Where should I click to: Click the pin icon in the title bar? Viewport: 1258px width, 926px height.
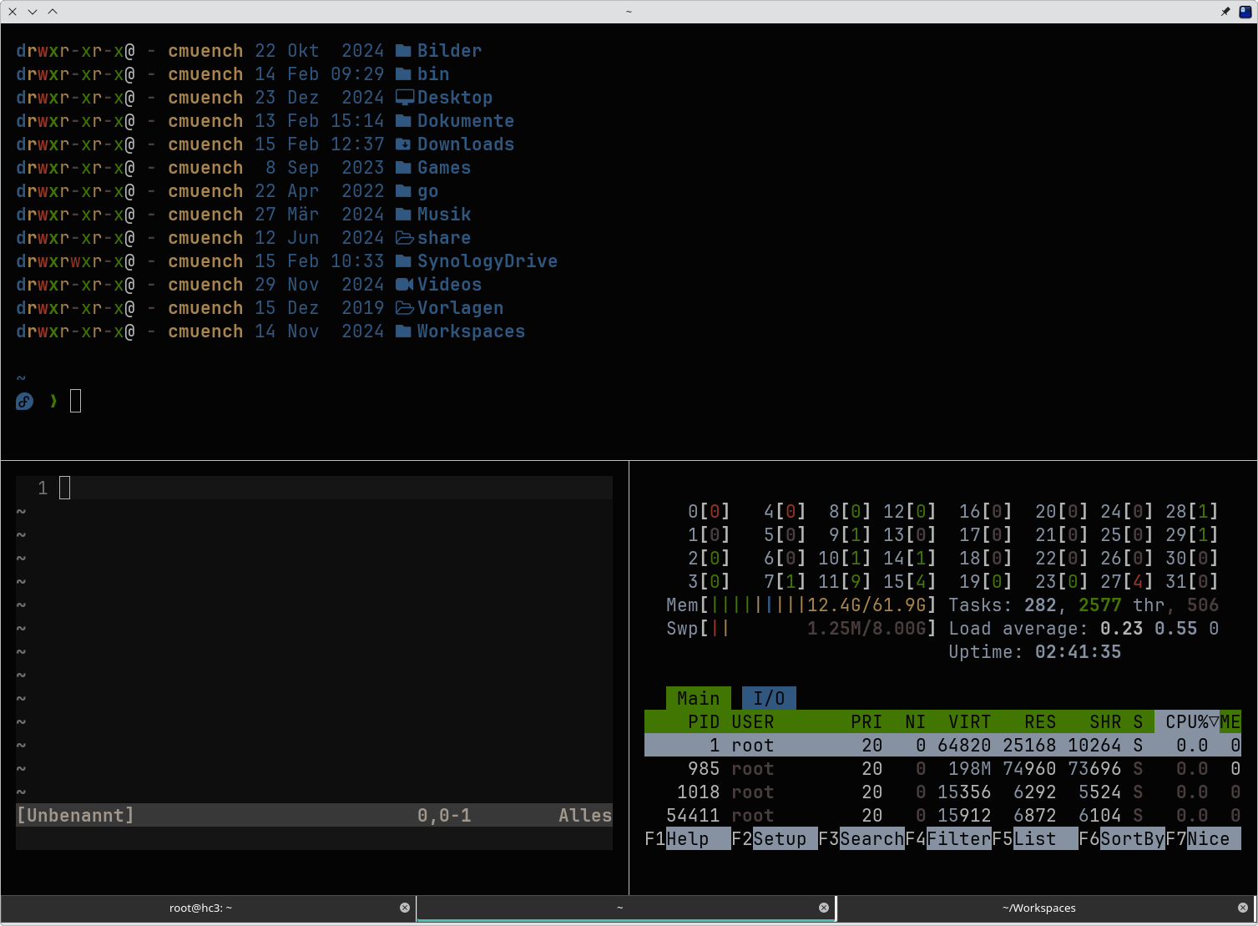(x=1225, y=12)
